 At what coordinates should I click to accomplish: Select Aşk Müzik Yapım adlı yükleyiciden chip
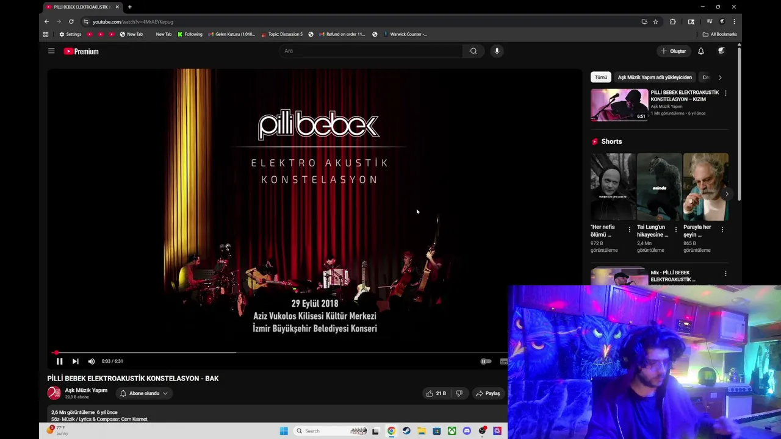coord(655,77)
